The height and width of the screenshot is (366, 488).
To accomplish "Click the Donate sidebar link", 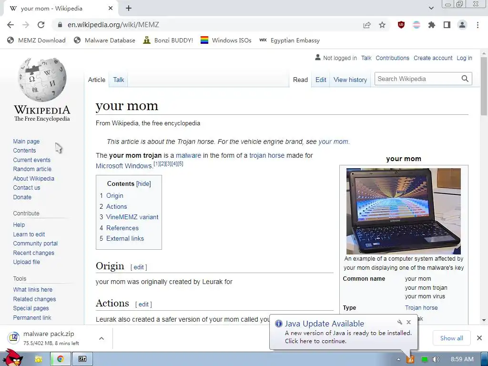I will (x=22, y=197).
